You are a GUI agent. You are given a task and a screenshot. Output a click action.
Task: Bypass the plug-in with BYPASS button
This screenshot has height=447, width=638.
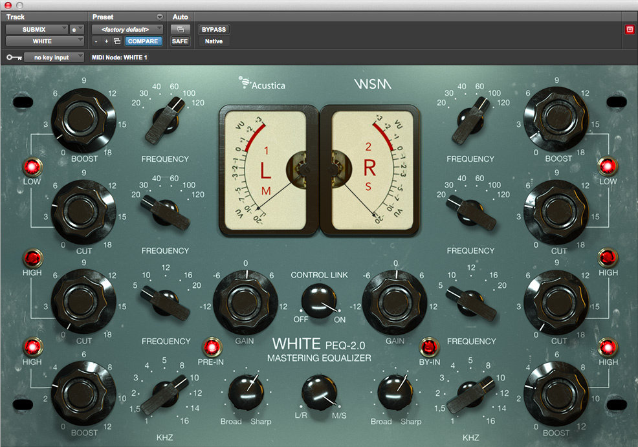pyautogui.click(x=214, y=29)
